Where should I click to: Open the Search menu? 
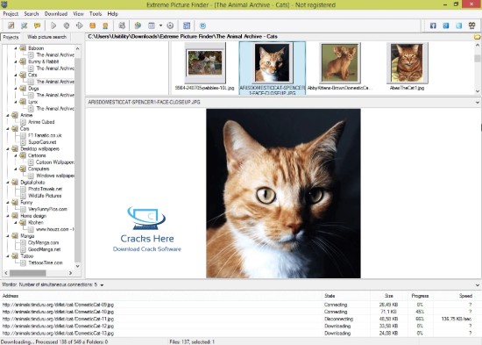point(32,14)
